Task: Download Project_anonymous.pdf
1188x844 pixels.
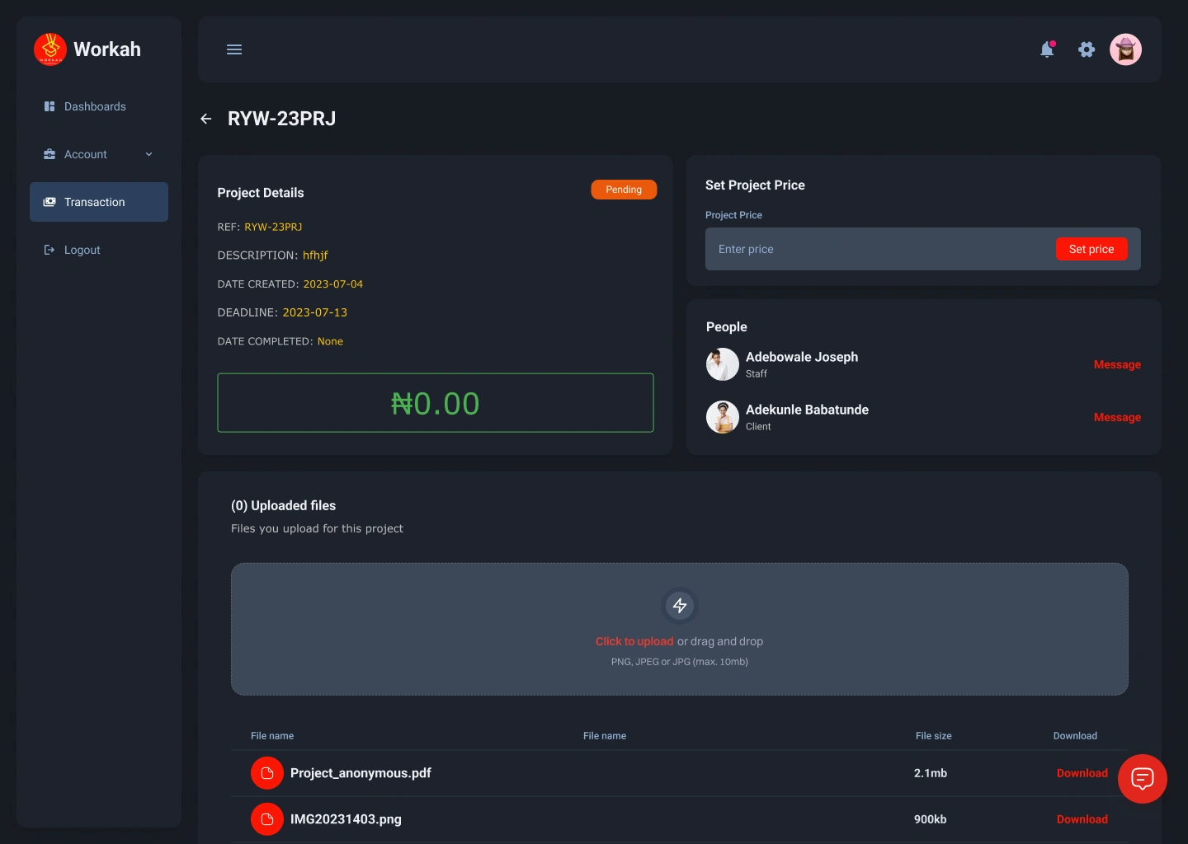Action: point(1082,773)
